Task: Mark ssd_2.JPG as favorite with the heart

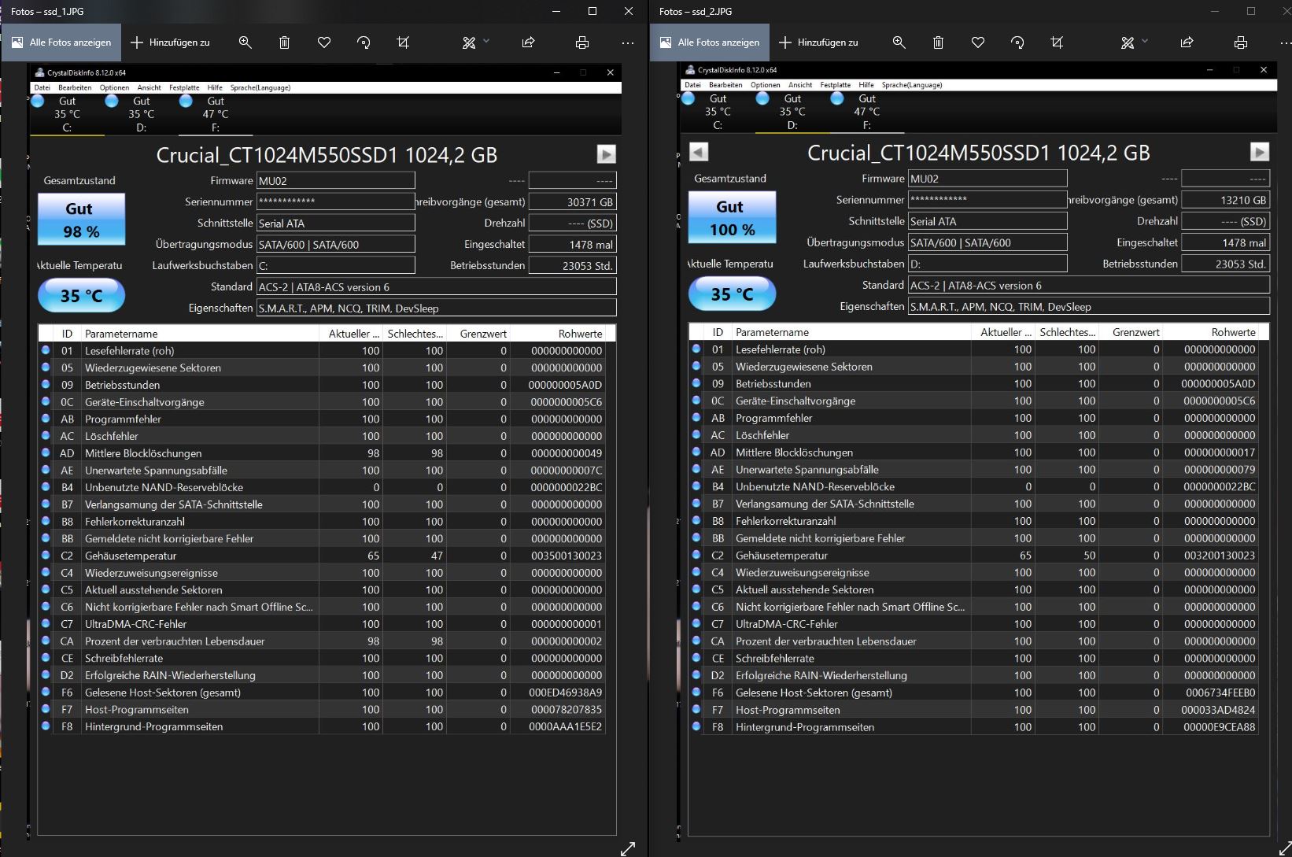Action: 978,42
